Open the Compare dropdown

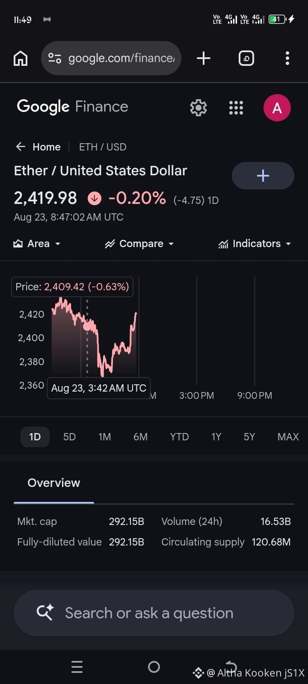(139, 244)
